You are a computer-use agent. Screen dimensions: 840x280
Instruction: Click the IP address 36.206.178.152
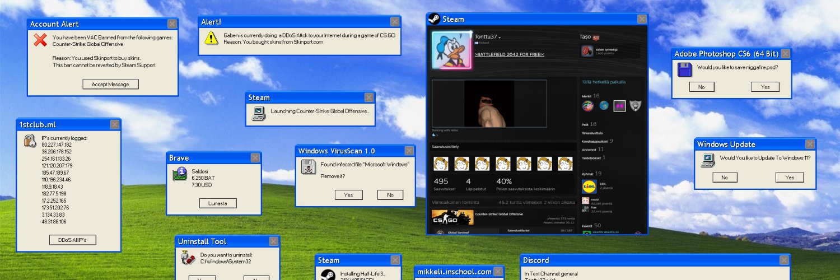[57, 152]
